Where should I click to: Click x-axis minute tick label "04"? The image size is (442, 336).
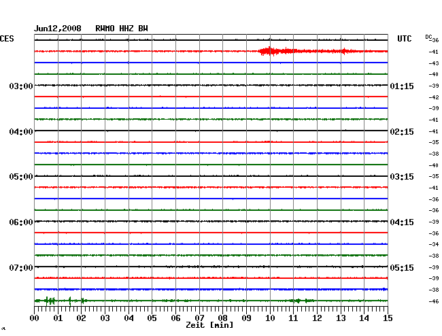129,318
